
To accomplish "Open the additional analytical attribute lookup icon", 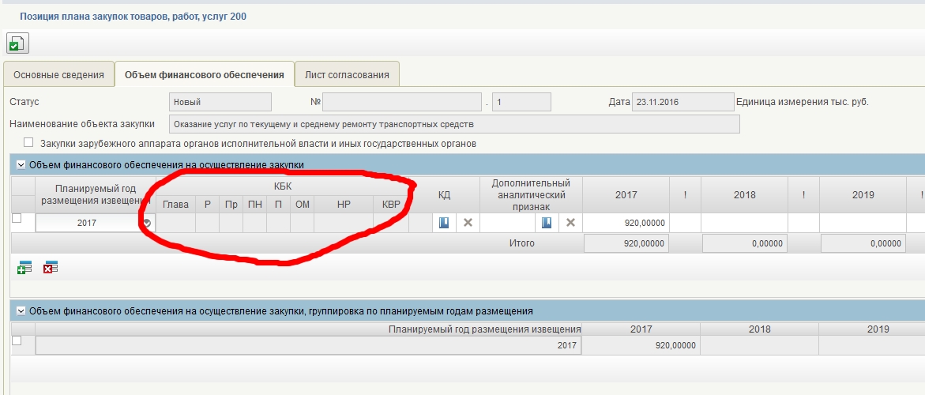I will pos(546,223).
